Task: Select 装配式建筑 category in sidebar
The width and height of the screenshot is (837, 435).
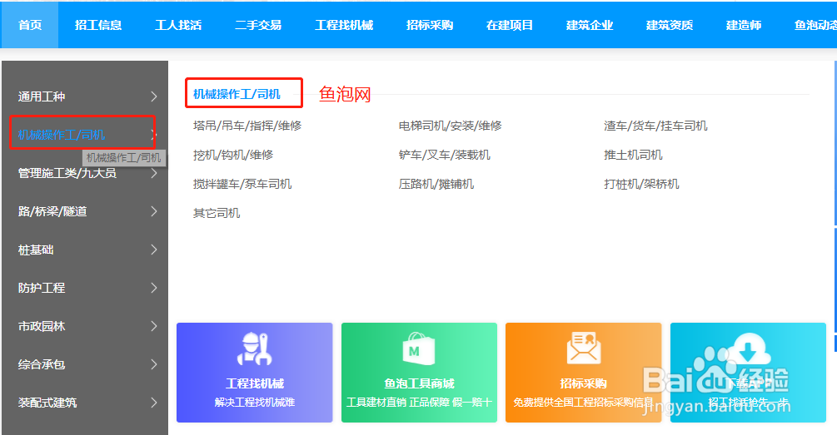Action: click(47, 403)
